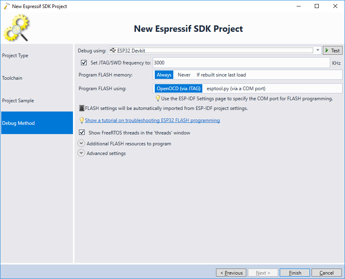Go to Project Type step

pos(37,56)
